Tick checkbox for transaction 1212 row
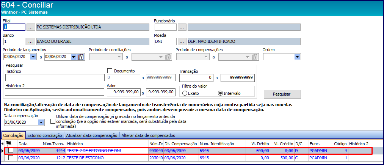This screenshot has height=165, width=384. point(11,158)
